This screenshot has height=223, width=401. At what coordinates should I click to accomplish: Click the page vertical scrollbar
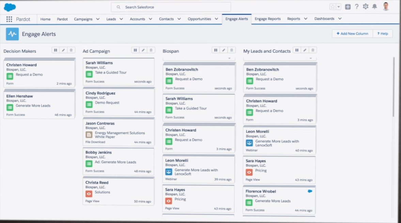tap(394, 87)
